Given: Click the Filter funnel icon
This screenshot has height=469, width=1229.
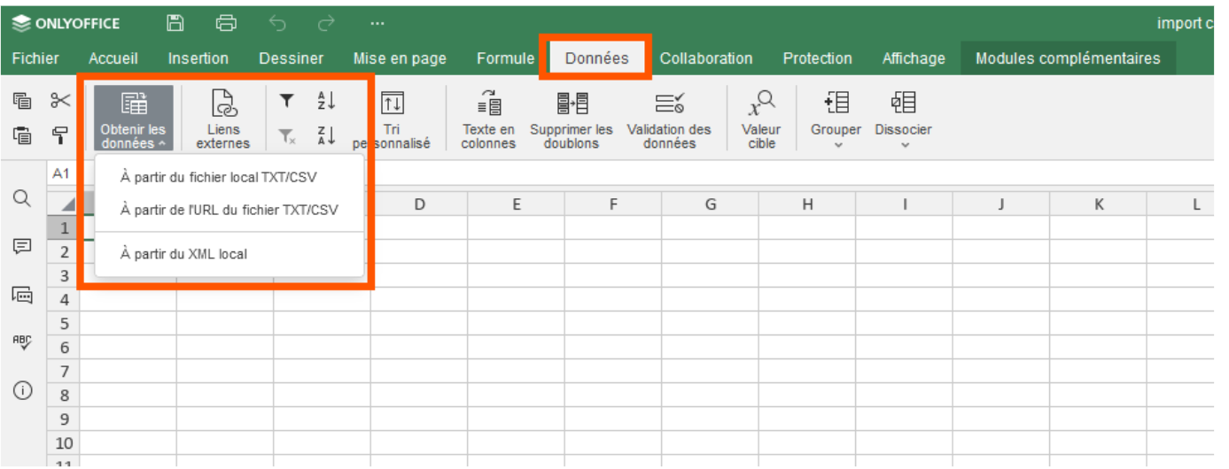Looking at the screenshot, I should pyautogui.click(x=286, y=102).
